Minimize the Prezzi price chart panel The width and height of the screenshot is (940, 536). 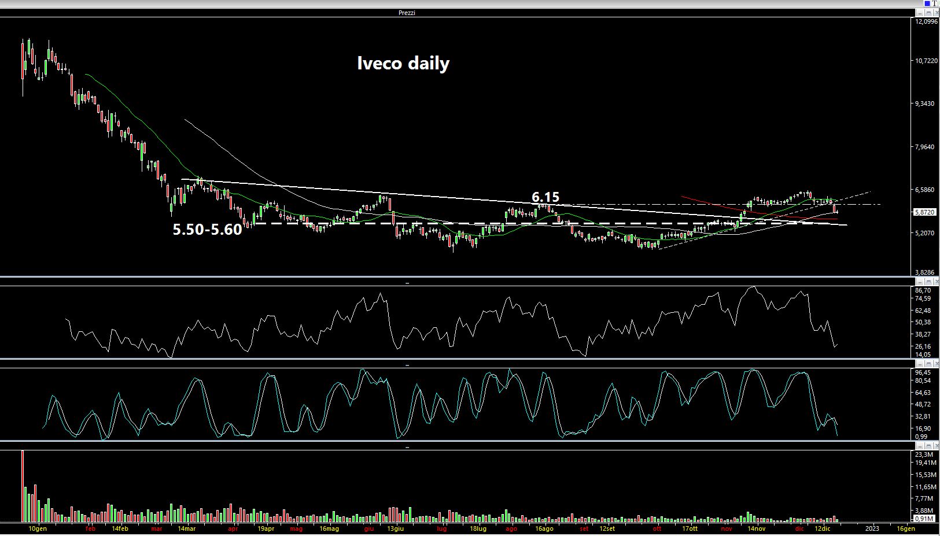point(920,13)
